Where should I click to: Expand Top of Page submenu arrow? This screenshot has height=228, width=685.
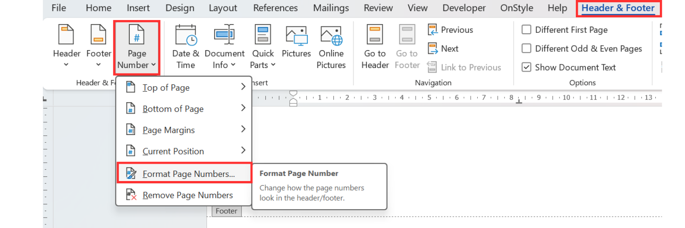point(243,87)
